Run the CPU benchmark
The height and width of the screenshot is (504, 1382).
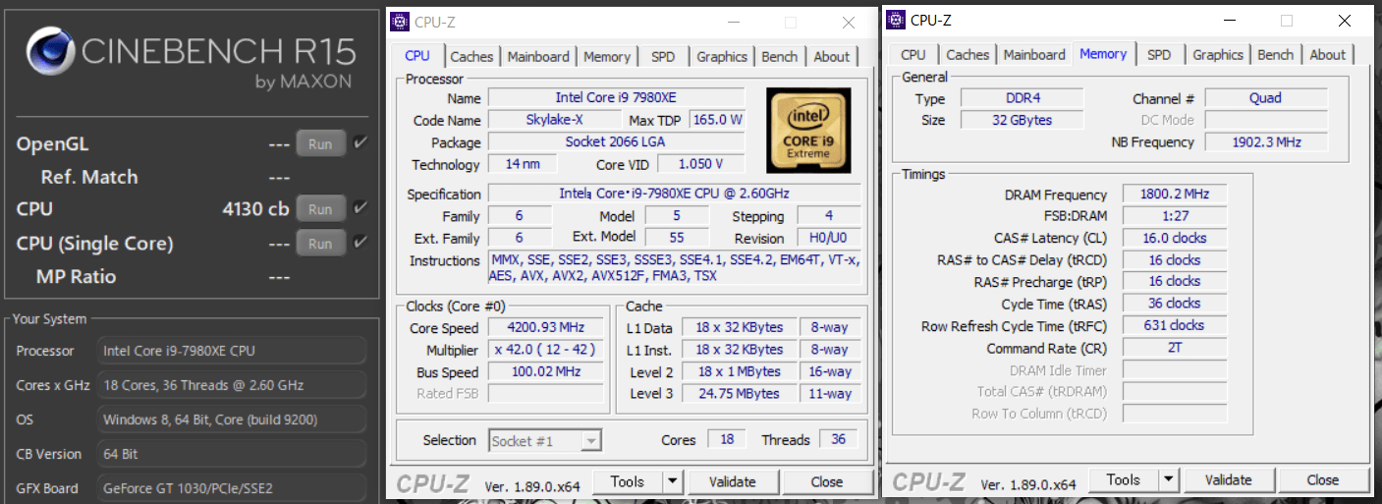click(x=320, y=209)
